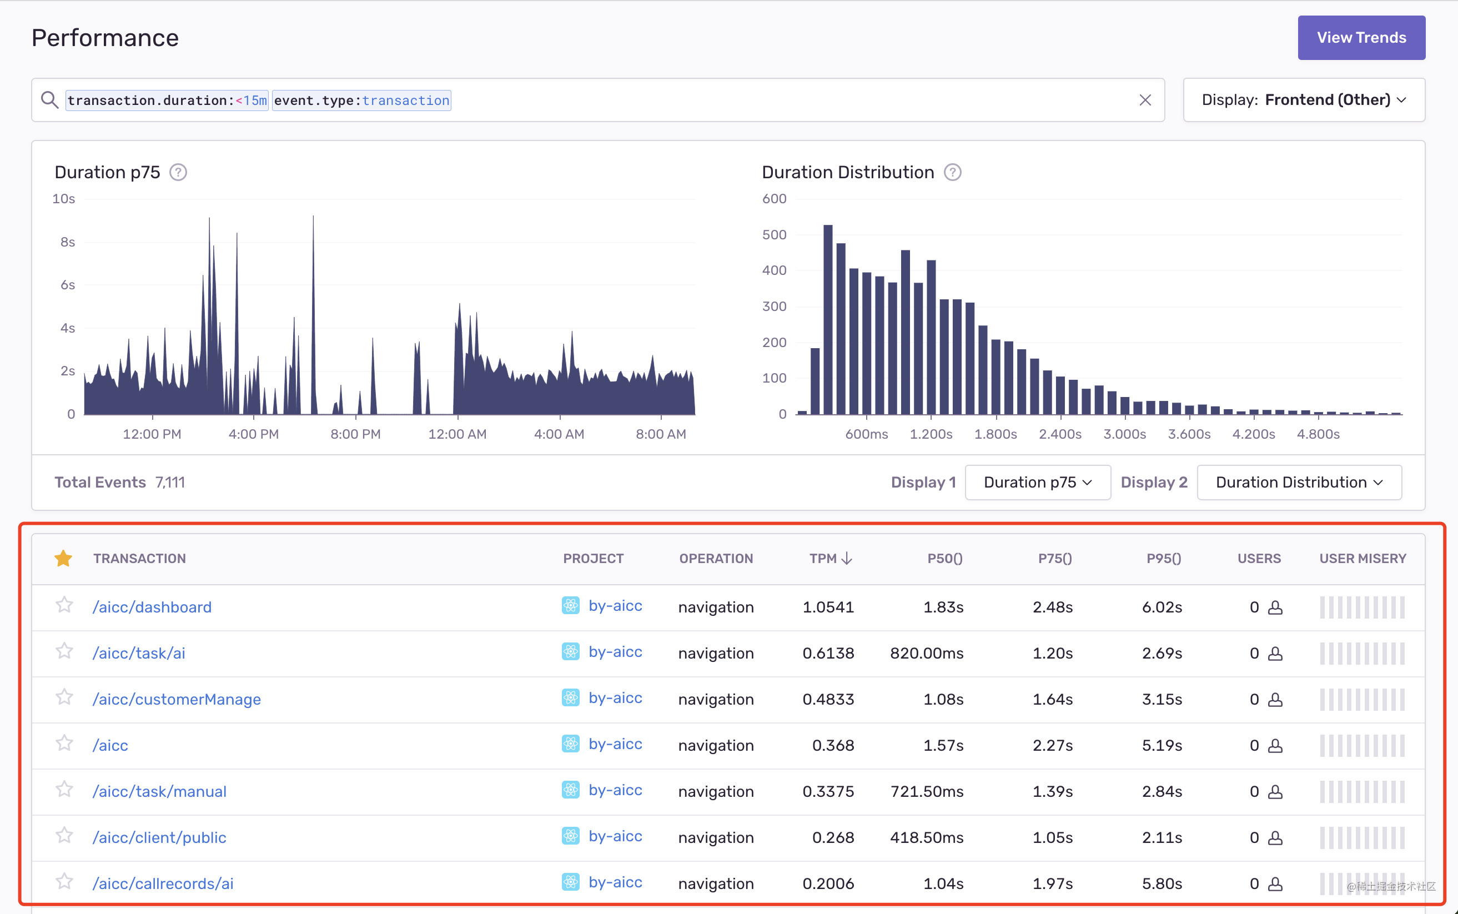Viewport: 1458px width, 914px height.
Task: Sort by the PROJECT column header
Action: (x=594, y=559)
